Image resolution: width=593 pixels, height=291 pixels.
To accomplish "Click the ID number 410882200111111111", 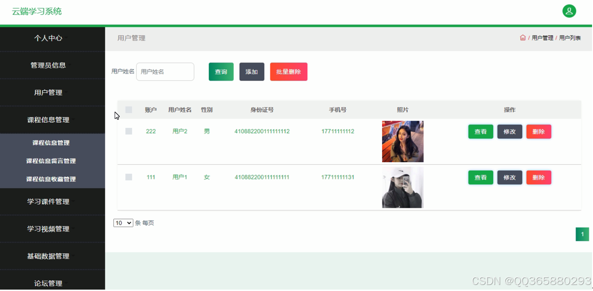I will tap(262, 177).
